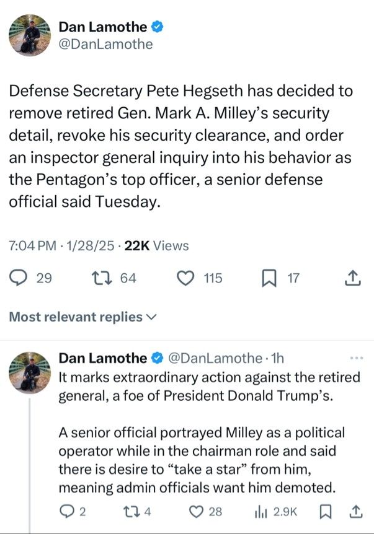Click the 7:04 PM 1/28/25 timestamp
374x534 pixels.
61,245
